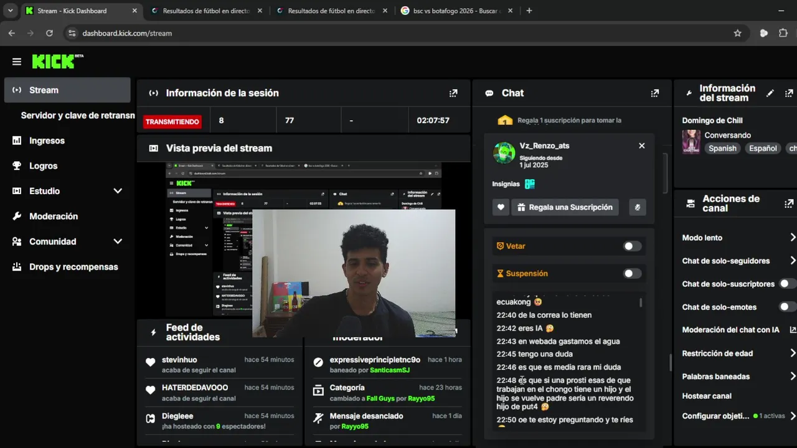
Task: Bookmark this page with the star icon
Action: (x=738, y=33)
